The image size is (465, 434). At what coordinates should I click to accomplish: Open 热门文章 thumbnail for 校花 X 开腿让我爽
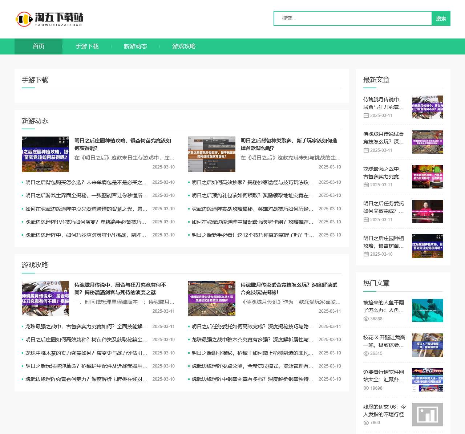[x=428, y=345]
